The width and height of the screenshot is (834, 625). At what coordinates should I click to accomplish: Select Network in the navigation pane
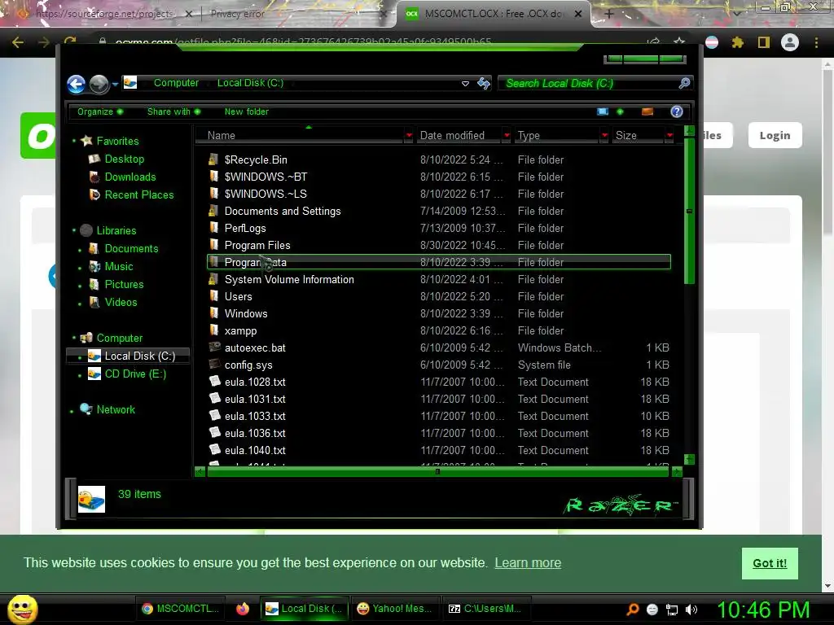(116, 410)
